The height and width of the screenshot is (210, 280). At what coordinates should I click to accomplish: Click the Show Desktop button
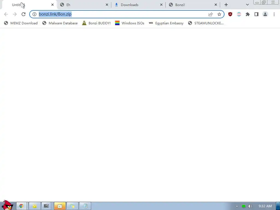(x=278, y=206)
